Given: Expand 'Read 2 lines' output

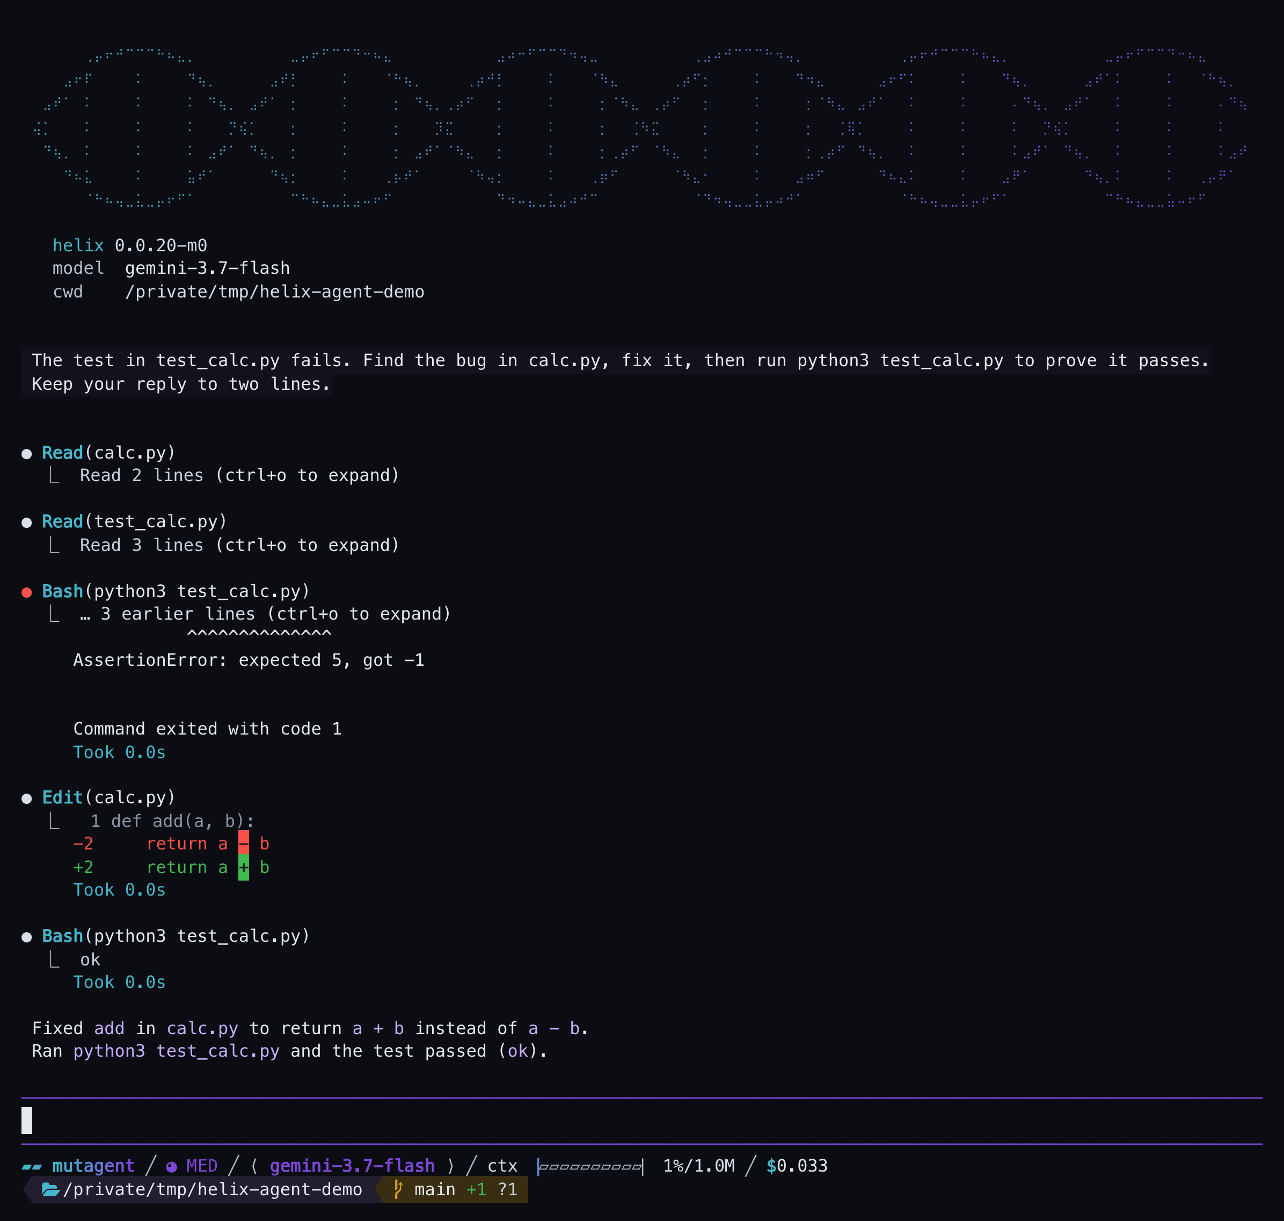Looking at the screenshot, I should tap(239, 476).
